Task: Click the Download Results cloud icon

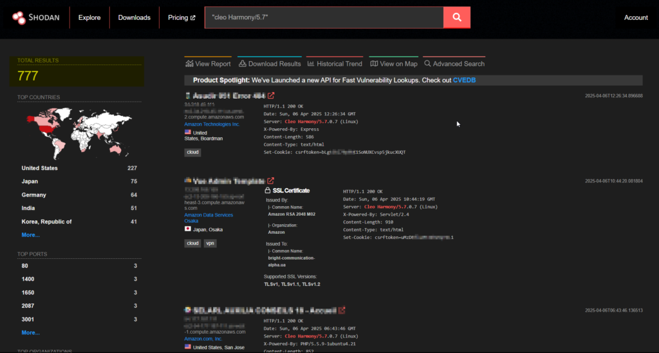Action: (x=243, y=64)
